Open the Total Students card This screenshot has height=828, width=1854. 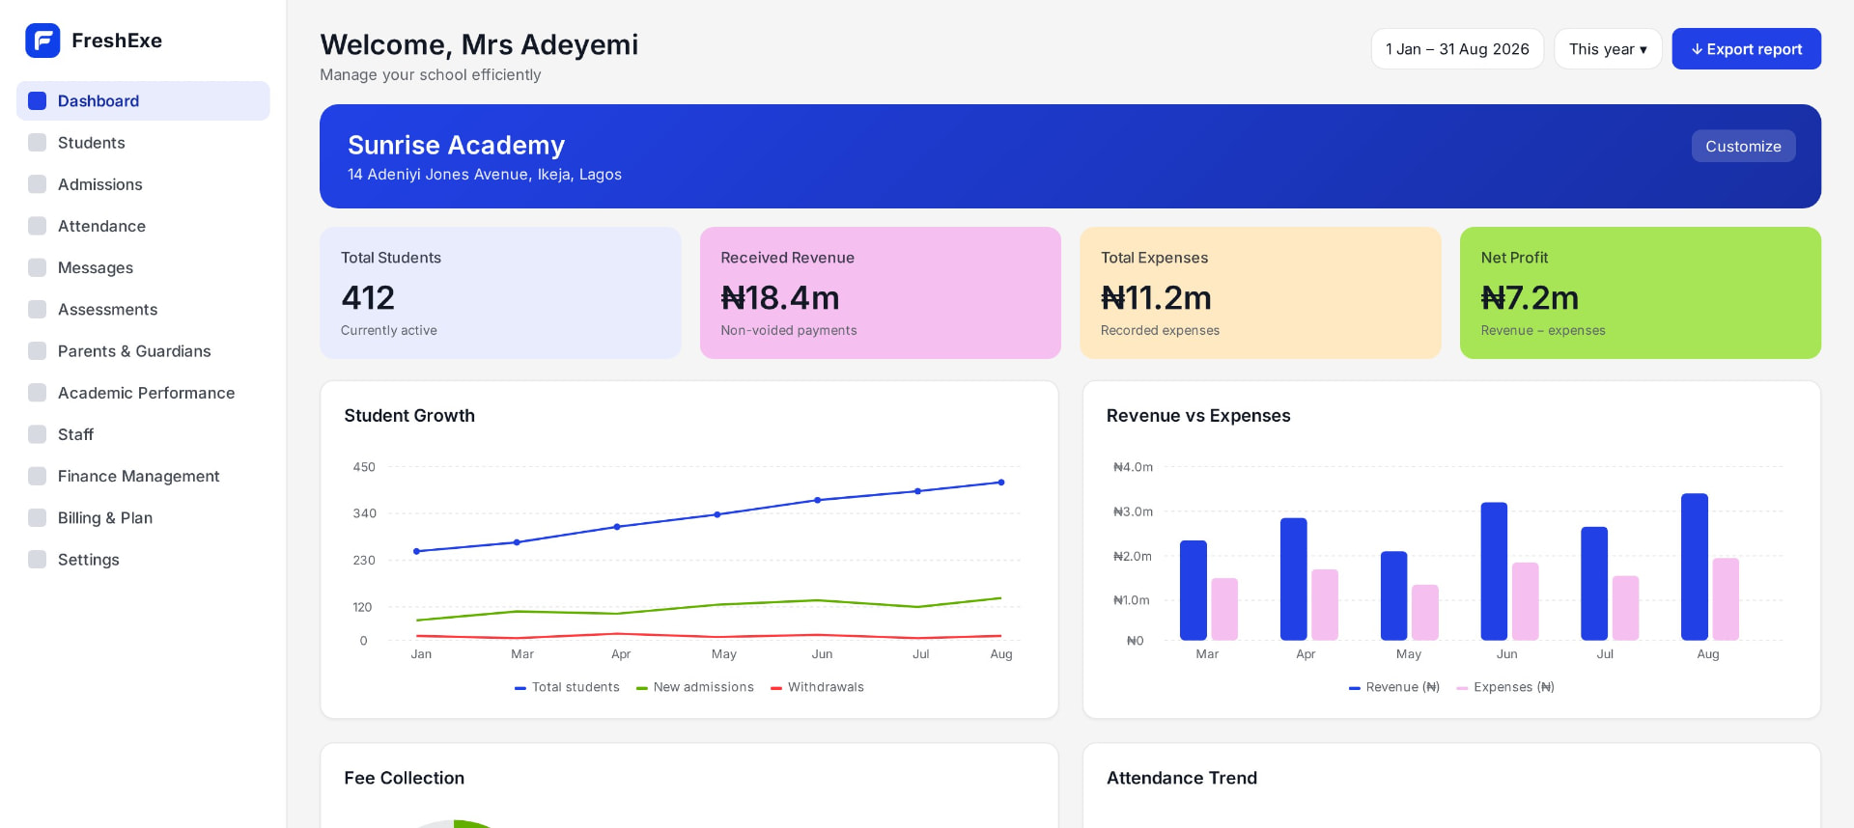coord(500,293)
